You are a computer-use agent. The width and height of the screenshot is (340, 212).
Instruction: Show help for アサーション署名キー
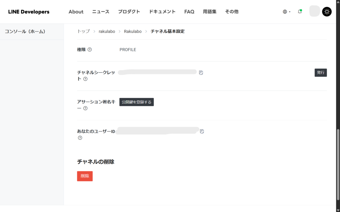(85, 108)
